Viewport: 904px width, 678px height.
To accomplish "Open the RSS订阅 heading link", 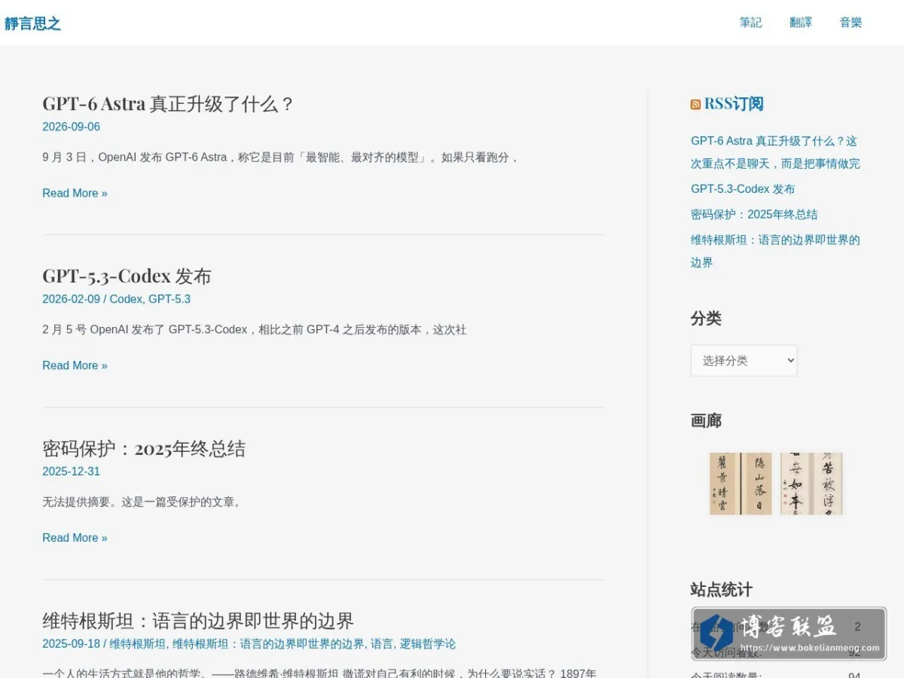I will pos(734,104).
